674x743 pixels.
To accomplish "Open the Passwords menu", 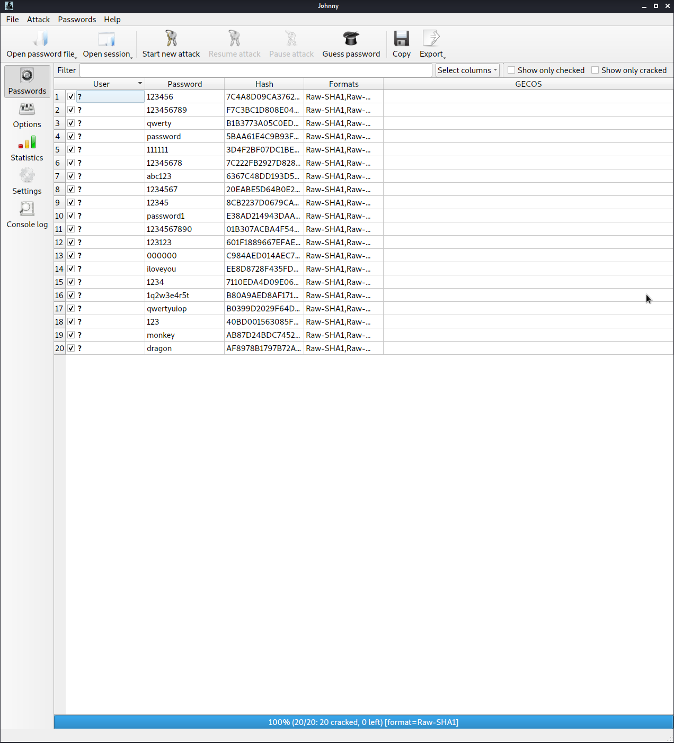I will click(x=77, y=19).
